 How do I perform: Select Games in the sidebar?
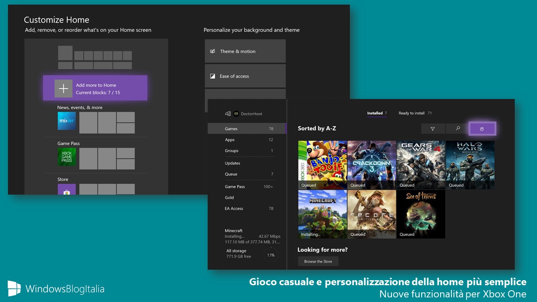[247, 129]
